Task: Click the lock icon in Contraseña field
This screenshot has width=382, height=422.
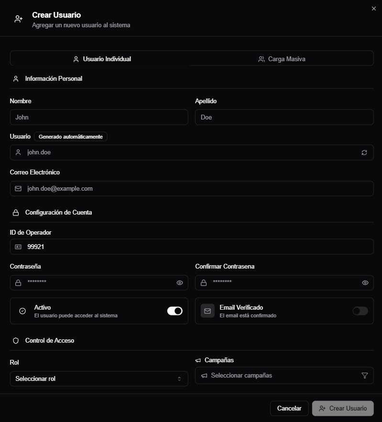Action: tap(18, 282)
